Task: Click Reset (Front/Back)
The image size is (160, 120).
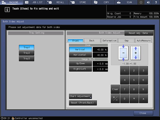Action: click(83, 103)
